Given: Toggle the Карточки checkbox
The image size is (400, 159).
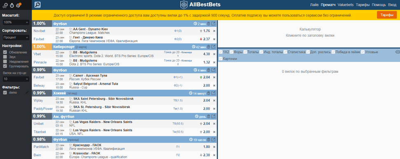Looking at the screenshot, I should 221,59.
